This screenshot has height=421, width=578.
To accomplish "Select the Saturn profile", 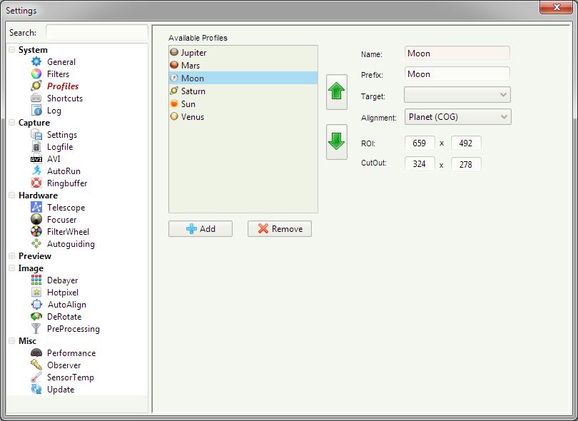I will click(x=243, y=91).
